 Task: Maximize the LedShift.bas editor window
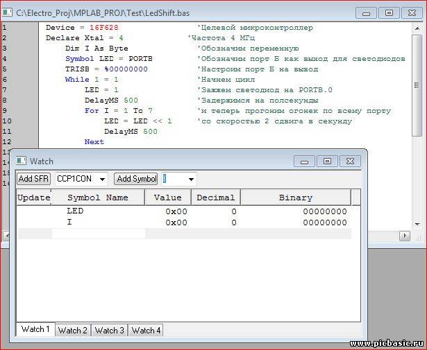[389, 12]
